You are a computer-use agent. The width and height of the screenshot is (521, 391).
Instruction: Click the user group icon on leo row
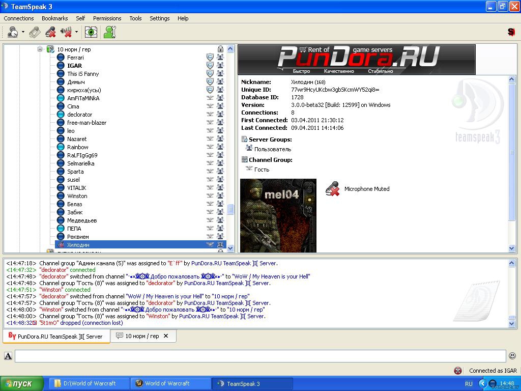point(220,130)
